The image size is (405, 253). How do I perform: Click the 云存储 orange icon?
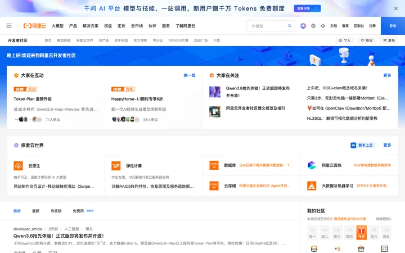[214, 186]
